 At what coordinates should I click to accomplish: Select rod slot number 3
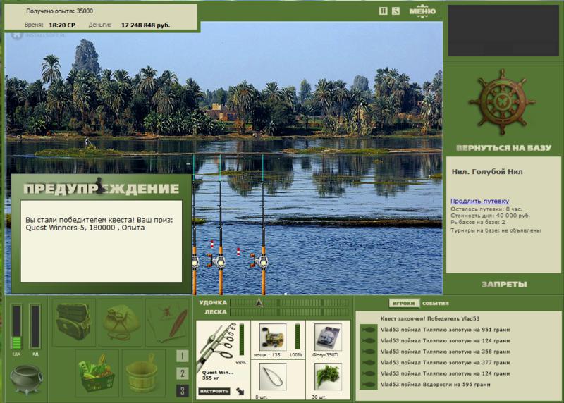pyautogui.click(x=183, y=391)
